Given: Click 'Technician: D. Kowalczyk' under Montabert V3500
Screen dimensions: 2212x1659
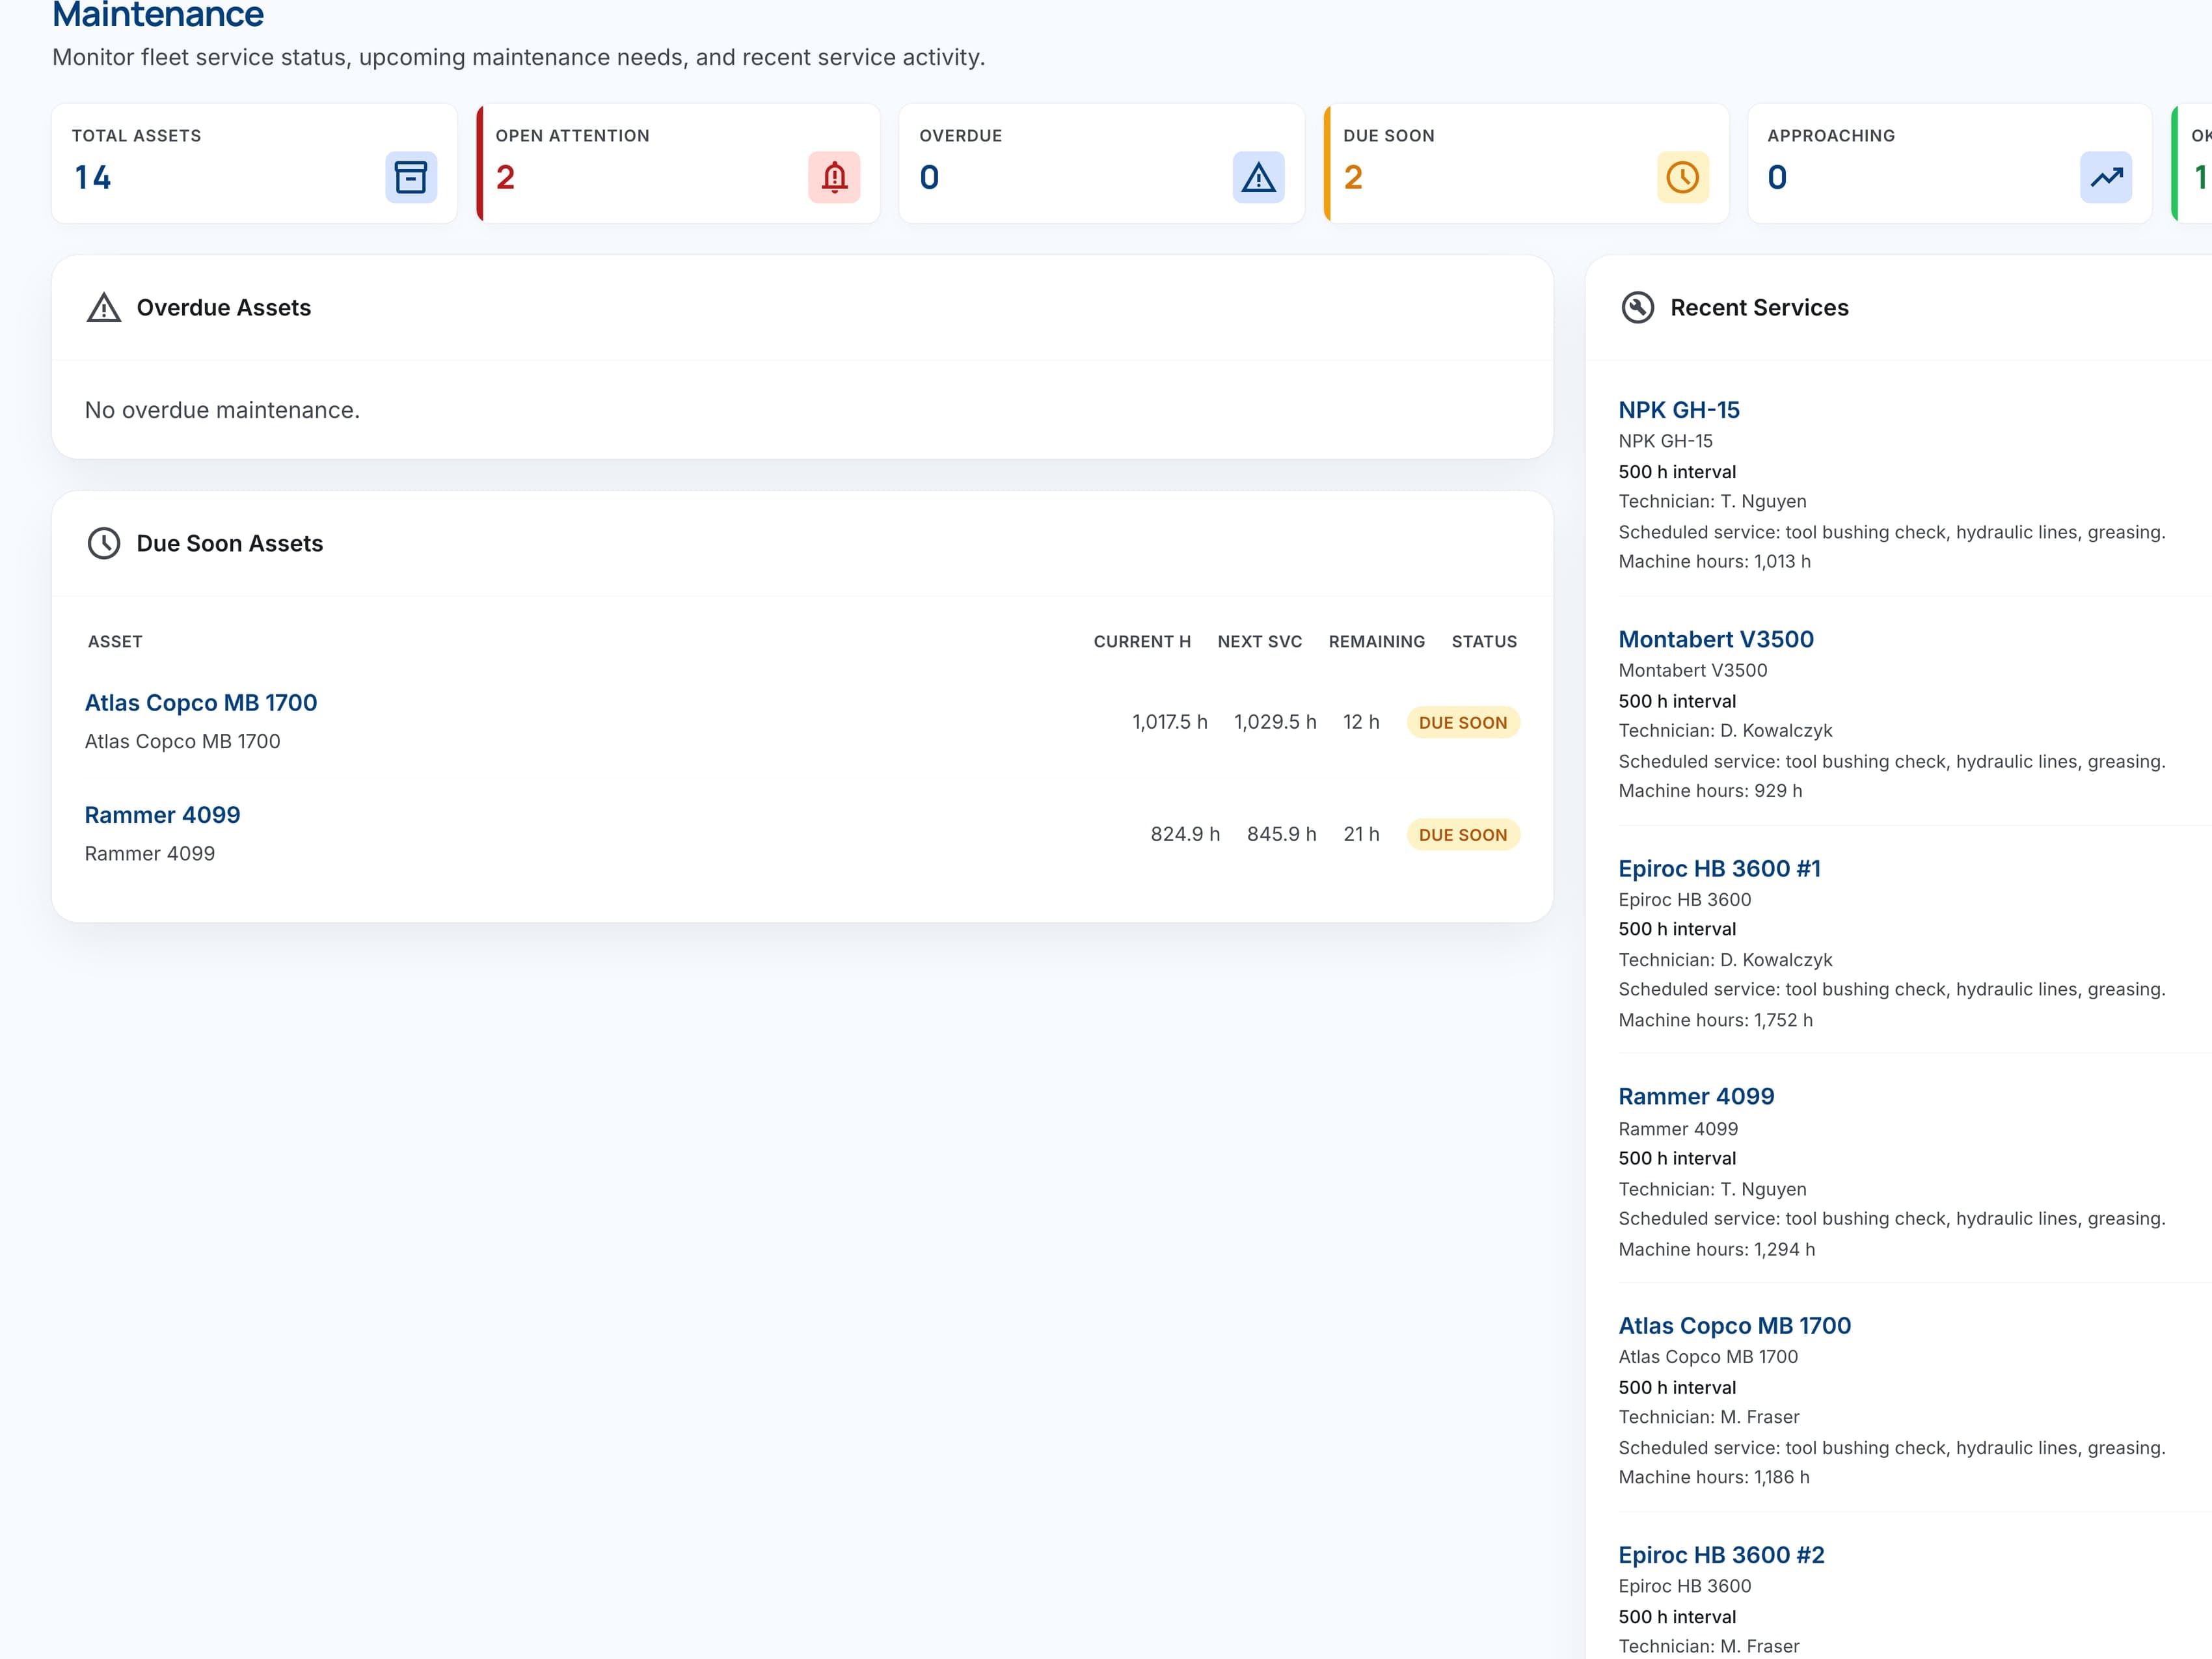Looking at the screenshot, I should click(1726, 731).
